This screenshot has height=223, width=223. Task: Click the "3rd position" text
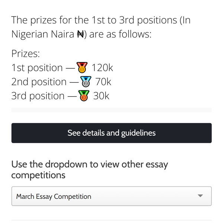coord(38,96)
